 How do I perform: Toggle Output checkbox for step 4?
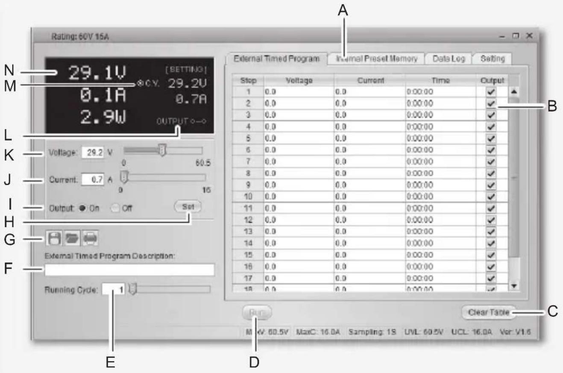[492, 127]
